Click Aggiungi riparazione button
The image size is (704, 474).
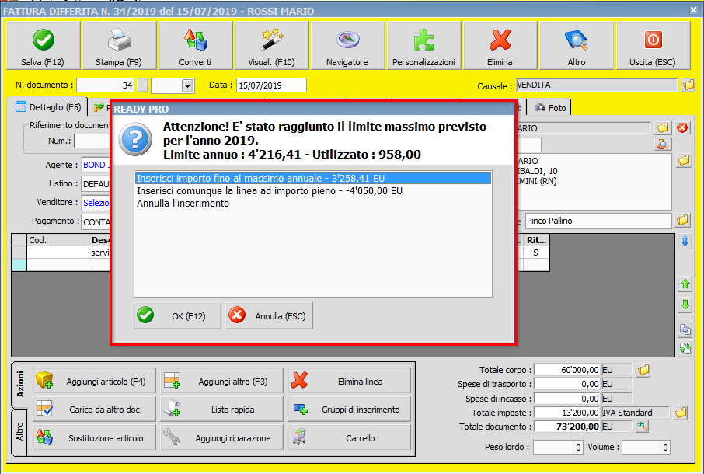[221, 437]
